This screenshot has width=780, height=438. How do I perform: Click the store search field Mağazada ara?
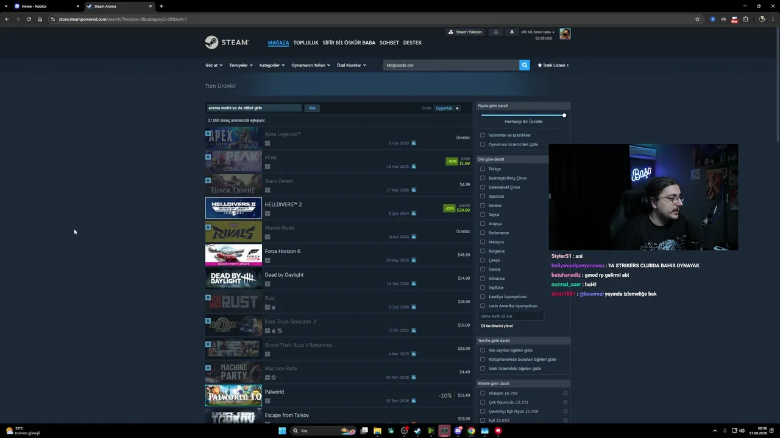pyautogui.click(x=451, y=65)
